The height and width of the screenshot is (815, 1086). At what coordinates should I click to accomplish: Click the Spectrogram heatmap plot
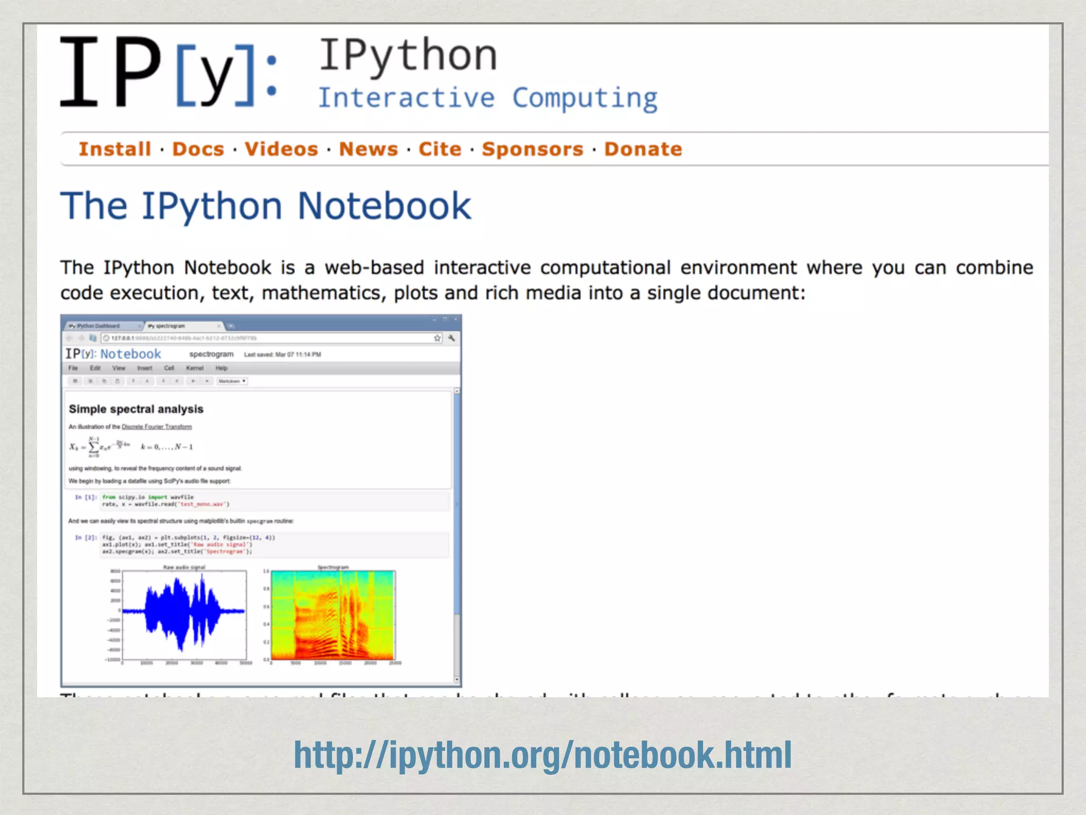pyautogui.click(x=333, y=615)
